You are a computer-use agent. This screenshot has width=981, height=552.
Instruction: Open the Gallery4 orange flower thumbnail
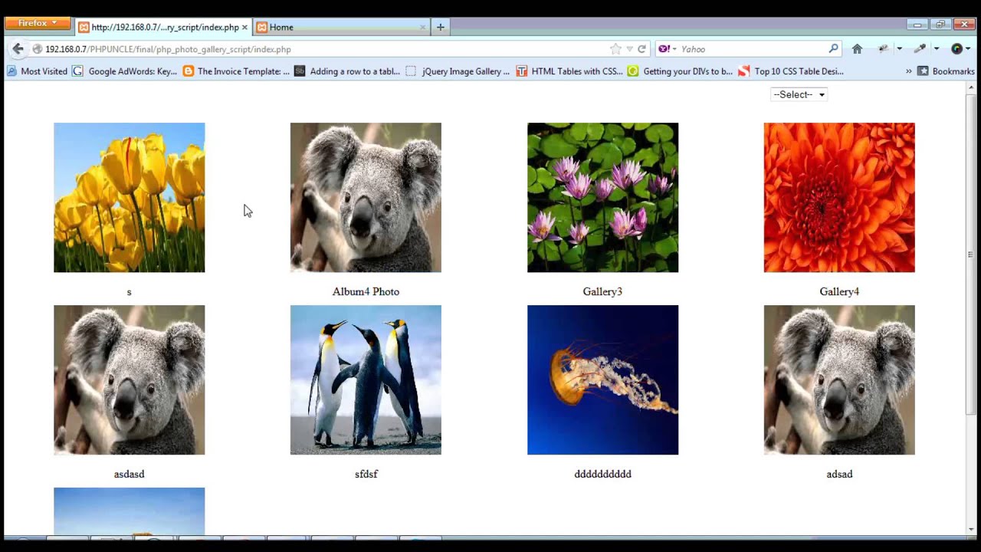[839, 197]
